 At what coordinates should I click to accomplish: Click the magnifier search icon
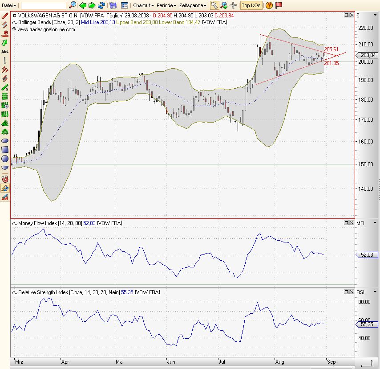pyautogui.click(x=72, y=5)
